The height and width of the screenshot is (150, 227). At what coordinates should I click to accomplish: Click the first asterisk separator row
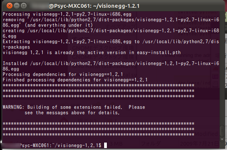pyautogui.click(x=99, y=85)
